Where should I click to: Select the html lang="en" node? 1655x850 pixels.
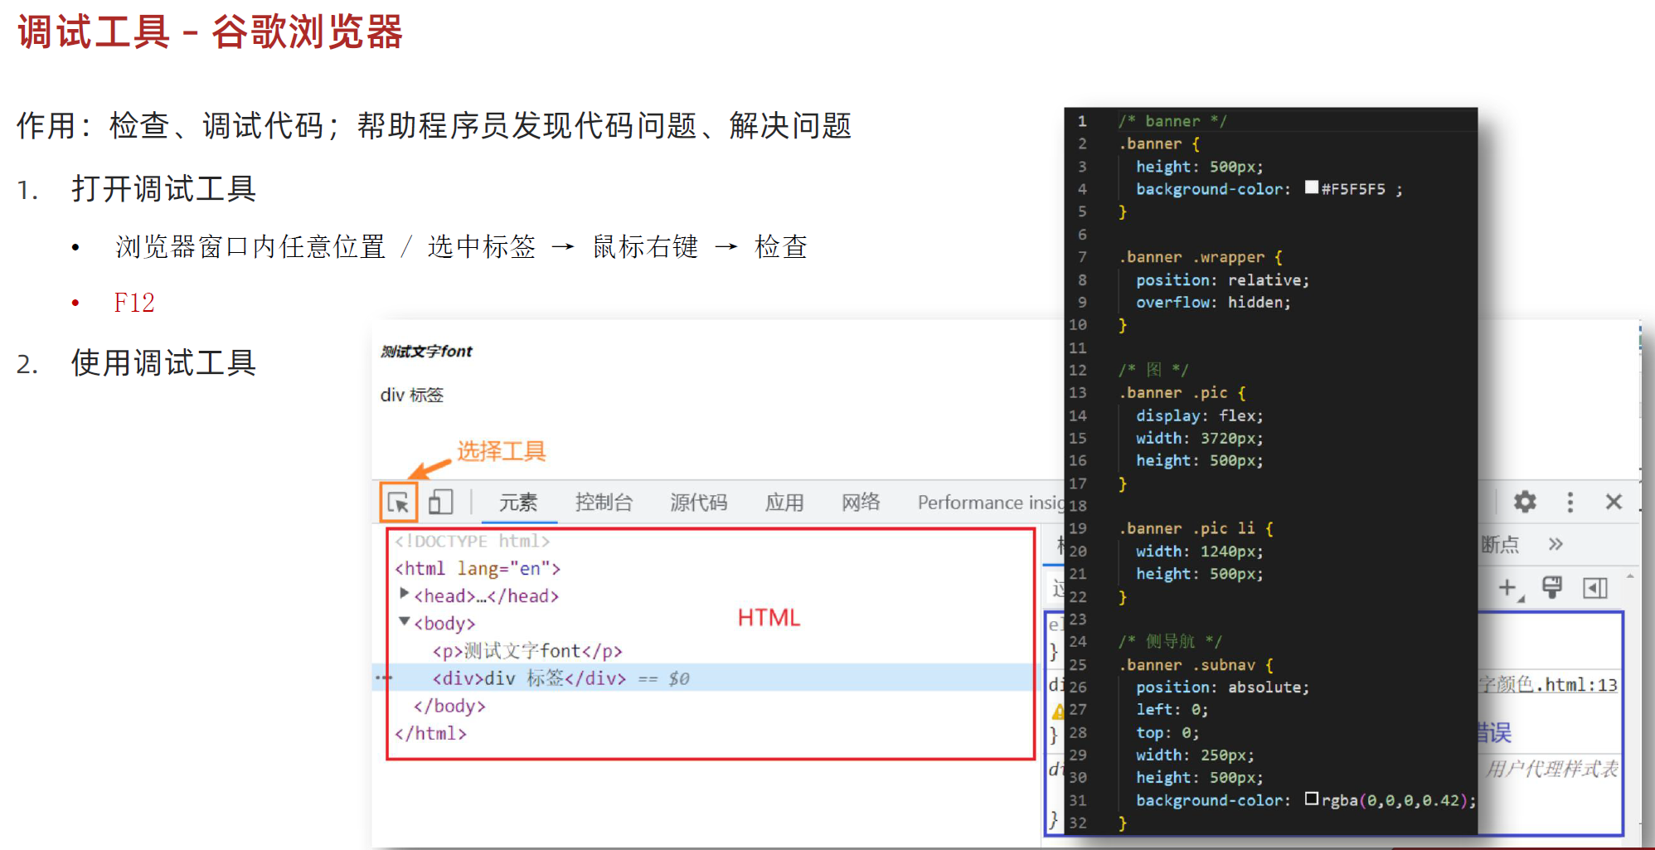[x=478, y=568]
